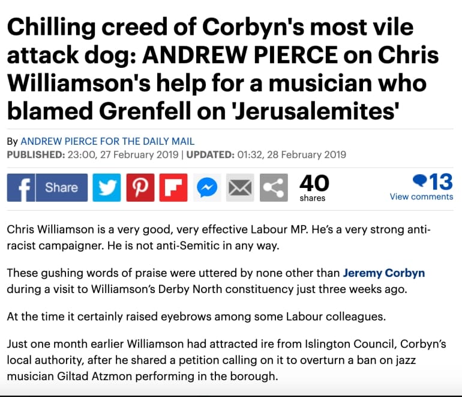Image resolution: width=462 pixels, height=397 pixels.
Task: Click the article headline text
Action: pos(223,68)
